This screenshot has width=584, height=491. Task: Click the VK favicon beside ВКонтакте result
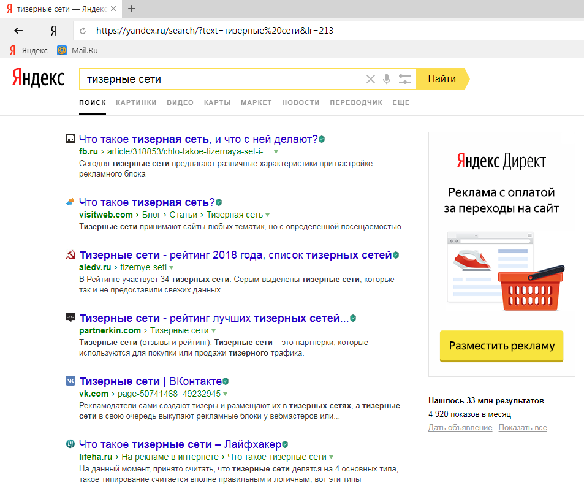[x=70, y=381]
